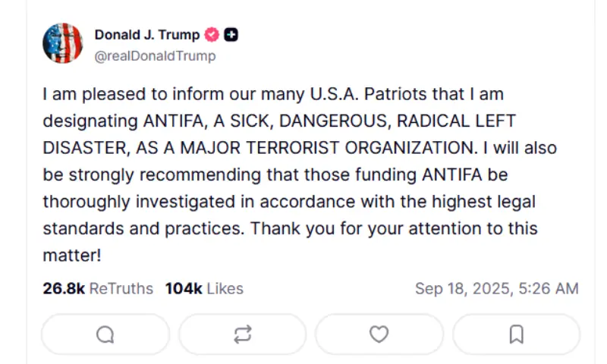Click the @realDonaldTrump handle
Image resolution: width=607 pixels, height=364 pixels.
[x=155, y=56]
